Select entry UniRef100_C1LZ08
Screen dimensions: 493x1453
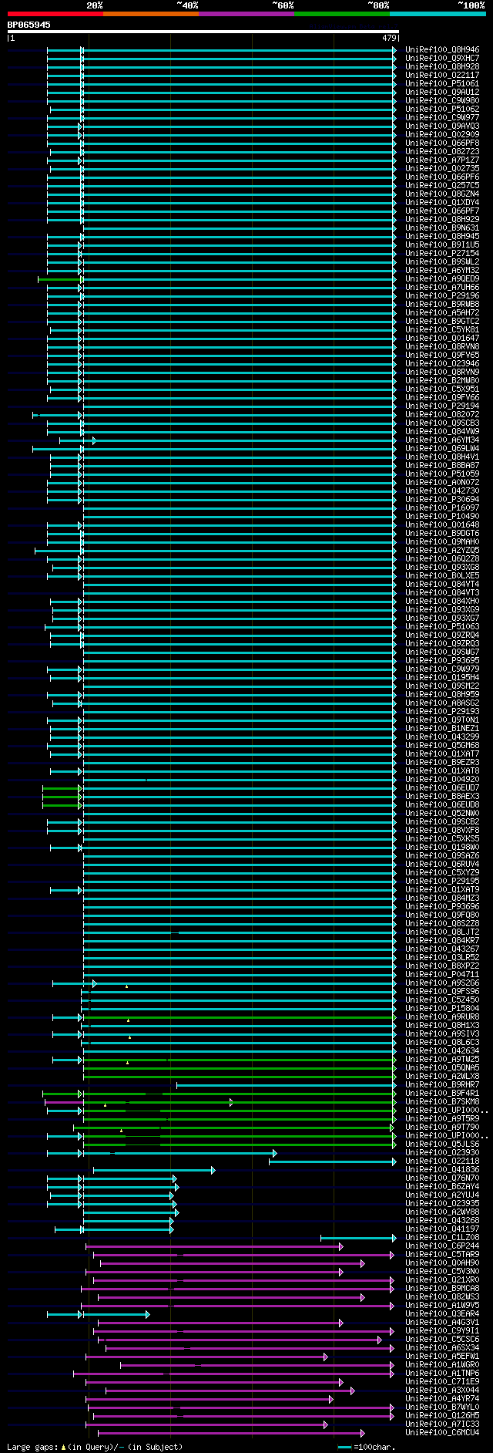[442, 1238]
